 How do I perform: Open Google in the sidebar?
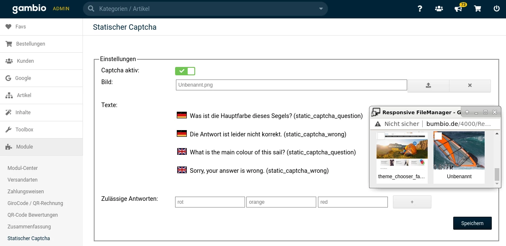pyautogui.click(x=41, y=78)
